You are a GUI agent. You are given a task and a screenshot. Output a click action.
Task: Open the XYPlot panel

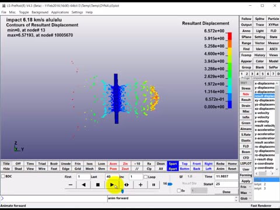pyautogui.click(x=273, y=24)
